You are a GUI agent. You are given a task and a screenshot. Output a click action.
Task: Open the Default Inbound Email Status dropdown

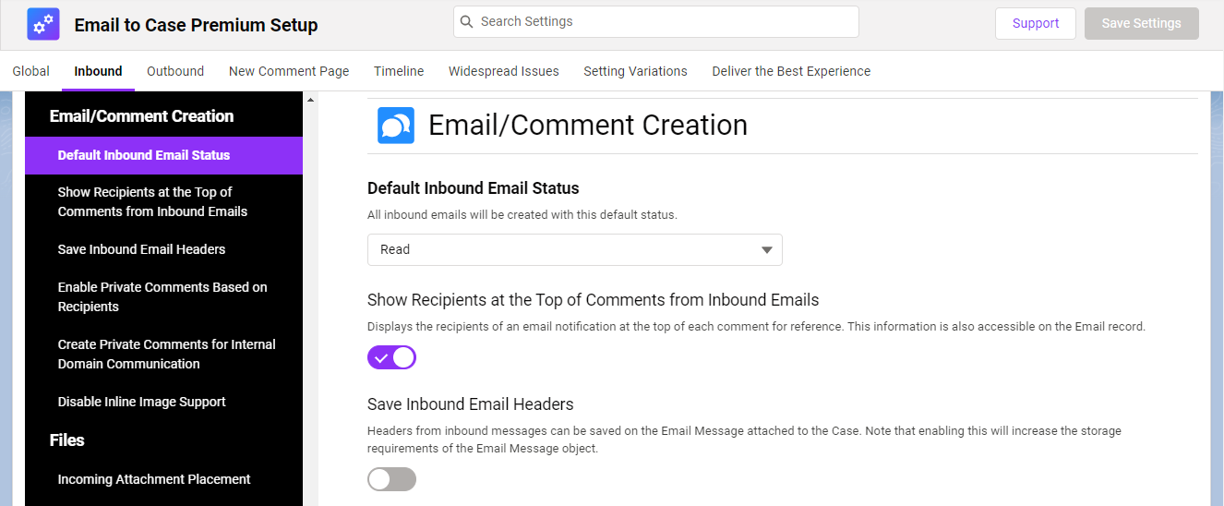(575, 249)
